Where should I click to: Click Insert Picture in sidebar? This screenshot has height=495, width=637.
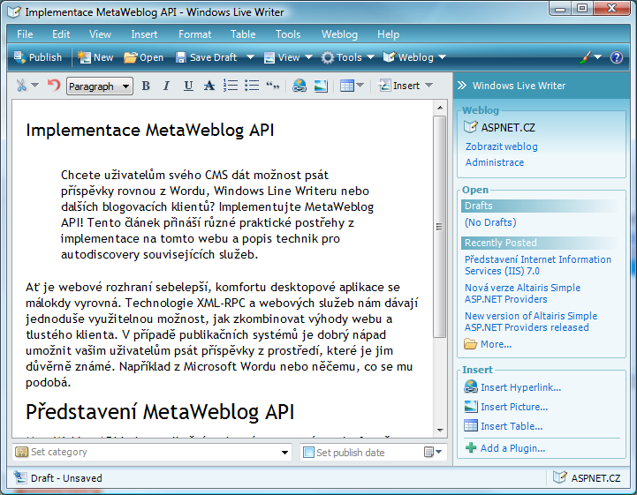pos(505,407)
